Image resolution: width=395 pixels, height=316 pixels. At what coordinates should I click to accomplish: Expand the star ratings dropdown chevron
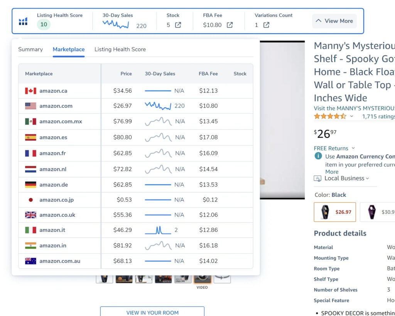pyautogui.click(x=352, y=116)
